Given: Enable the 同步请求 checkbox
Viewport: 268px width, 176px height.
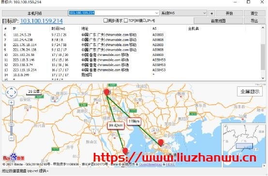Looking at the screenshot, I should pyautogui.click(x=105, y=20).
